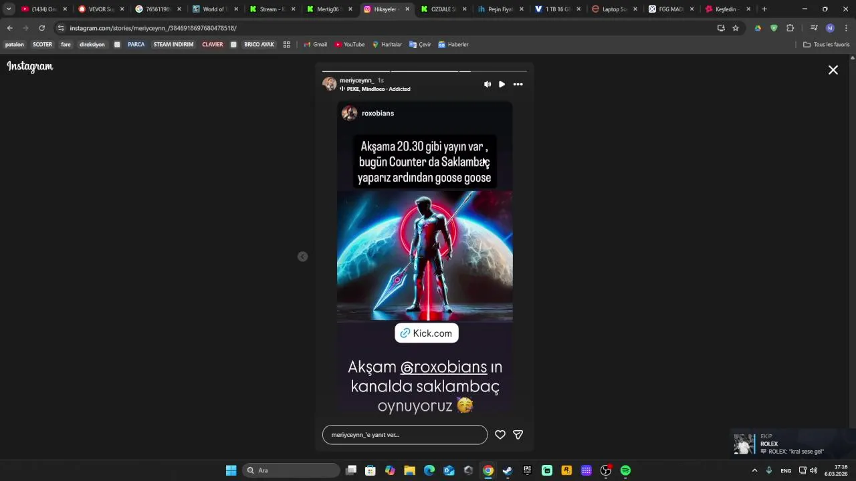856x481 pixels.
Task: Open a new browser tab
Action: click(764, 9)
